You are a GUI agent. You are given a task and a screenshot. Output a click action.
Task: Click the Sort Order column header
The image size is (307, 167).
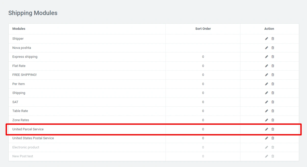pyautogui.click(x=203, y=29)
